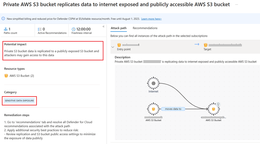This screenshot has width=260, height=144.
Task: Switch to the Recommendations tab
Action: click(145, 28)
